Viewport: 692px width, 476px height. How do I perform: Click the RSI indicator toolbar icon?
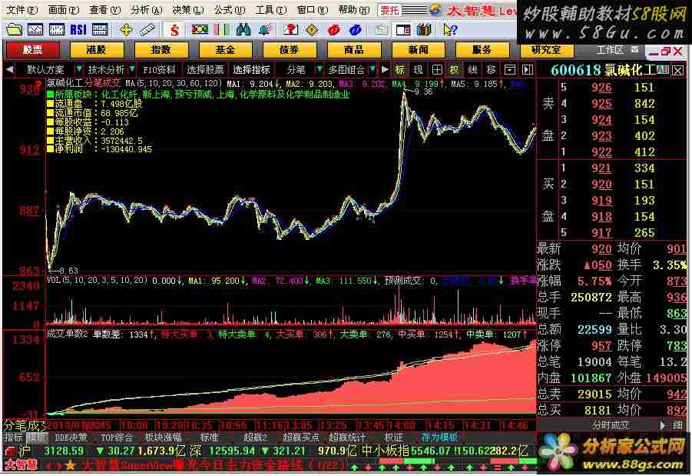click(x=78, y=30)
